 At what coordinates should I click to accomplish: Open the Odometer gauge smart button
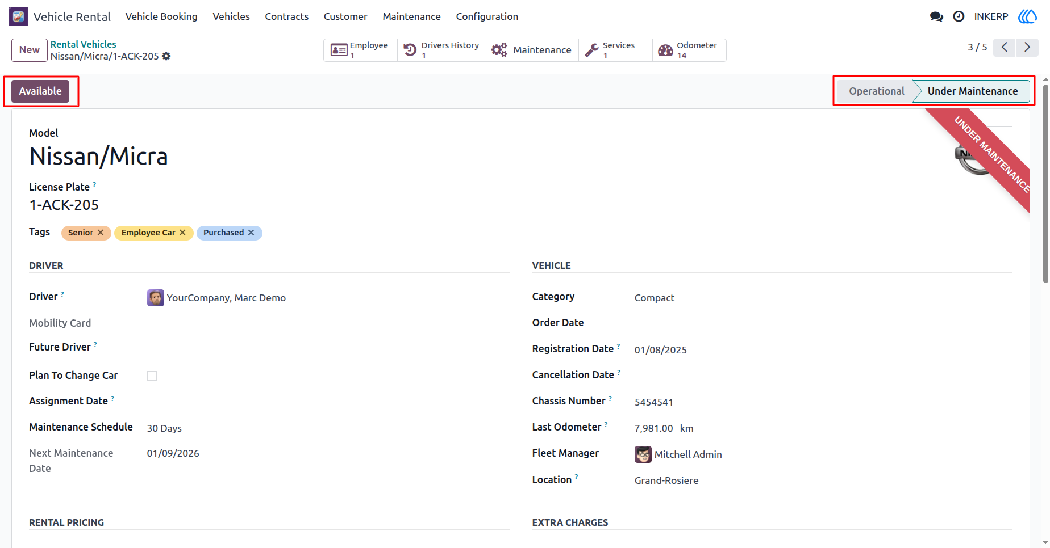pyautogui.click(x=689, y=50)
